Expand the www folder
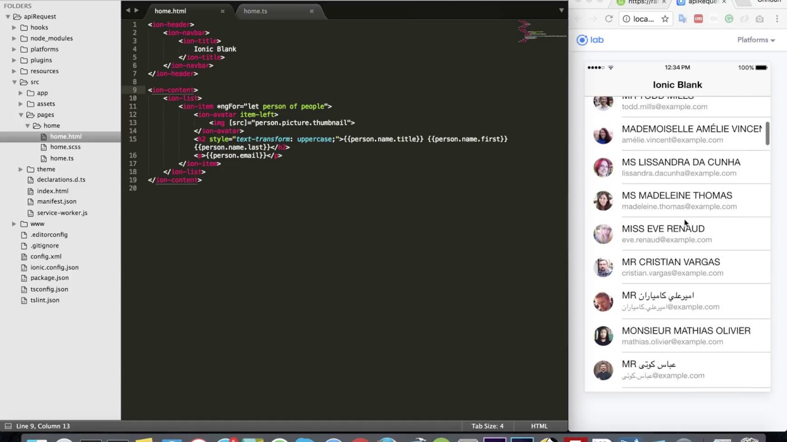 coord(14,223)
